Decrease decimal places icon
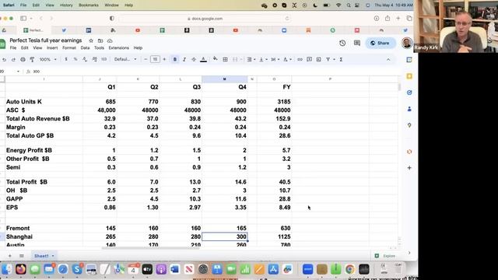Screen dimensions: 498x280 click(x=85, y=59)
